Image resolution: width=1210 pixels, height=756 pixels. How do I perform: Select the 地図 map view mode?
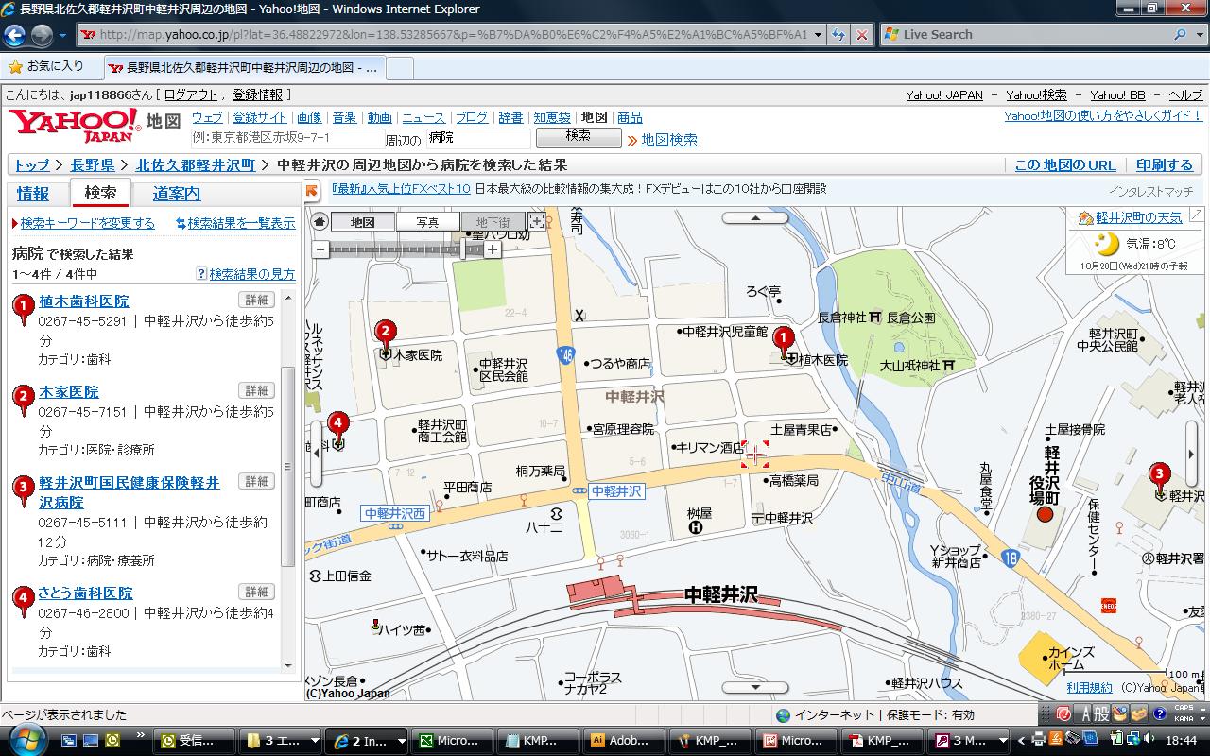coord(362,222)
